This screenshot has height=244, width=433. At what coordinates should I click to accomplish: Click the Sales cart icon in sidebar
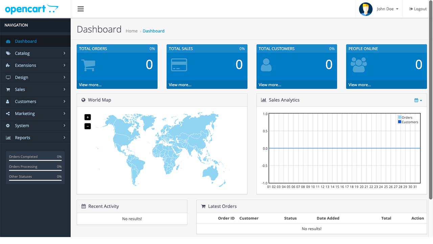(8, 89)
